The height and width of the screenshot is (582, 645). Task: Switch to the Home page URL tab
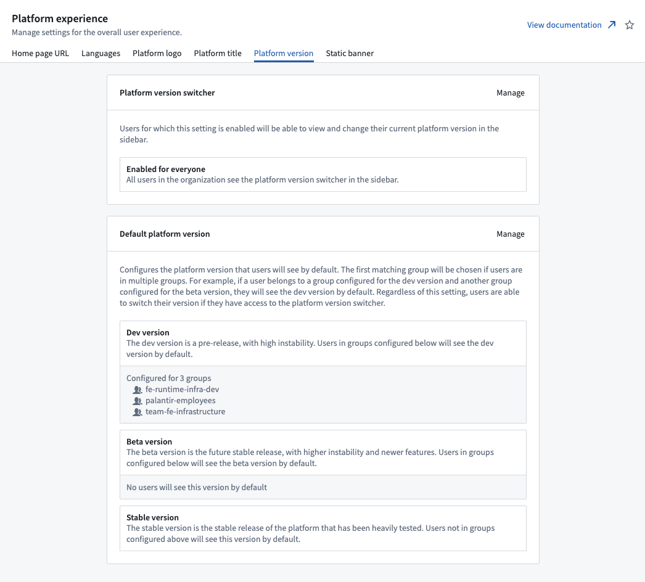pos(40,54)
